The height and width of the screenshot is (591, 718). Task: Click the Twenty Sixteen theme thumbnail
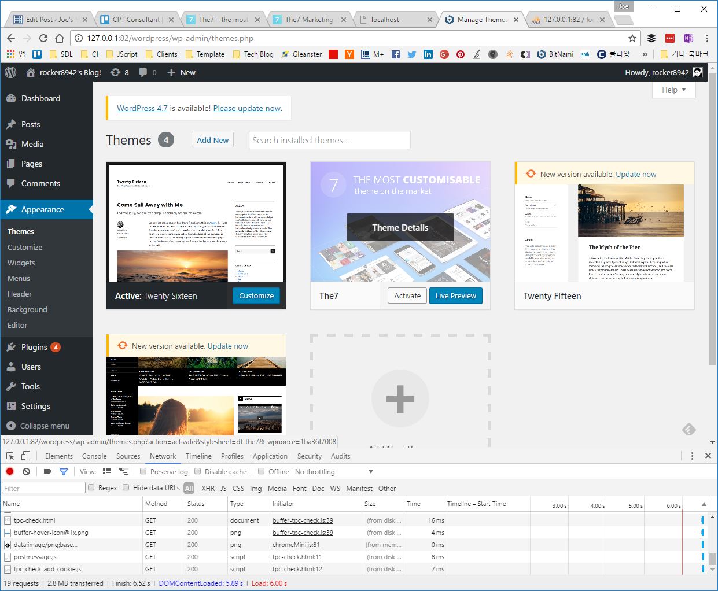(196, 223)
